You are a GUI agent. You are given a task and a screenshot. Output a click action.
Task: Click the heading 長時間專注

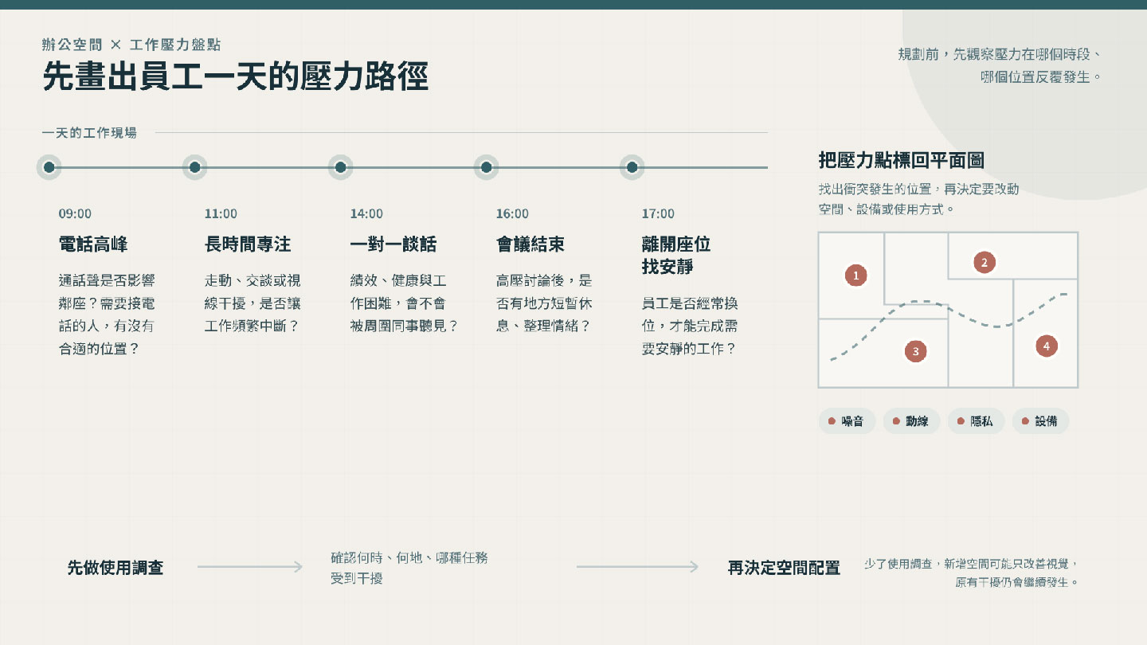248,244
